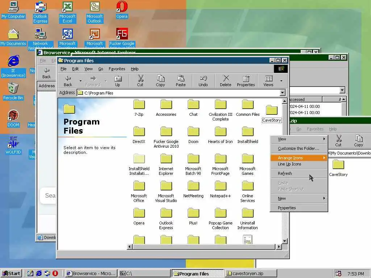The width and height of the screenshot is (371, 278).
Task: Open the File menu in Program Files
Action: [63, 69]
